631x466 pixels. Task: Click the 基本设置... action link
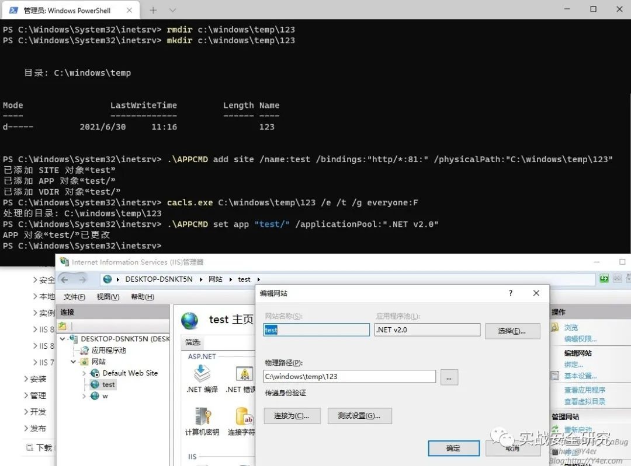coord(580,376)
